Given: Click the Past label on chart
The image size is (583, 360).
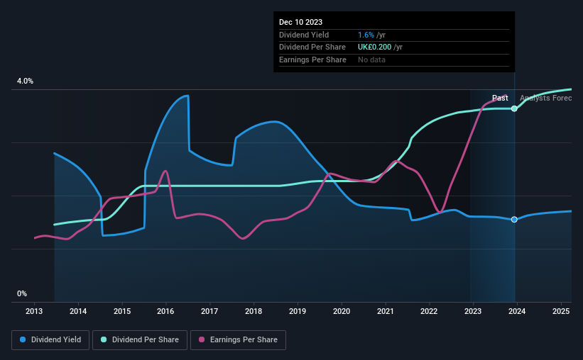Looking at the screenshot, I should click(x=500, y=98).
